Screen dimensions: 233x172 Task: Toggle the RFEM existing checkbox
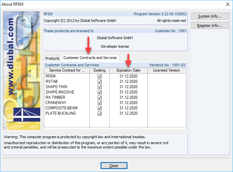click(100, 76)
